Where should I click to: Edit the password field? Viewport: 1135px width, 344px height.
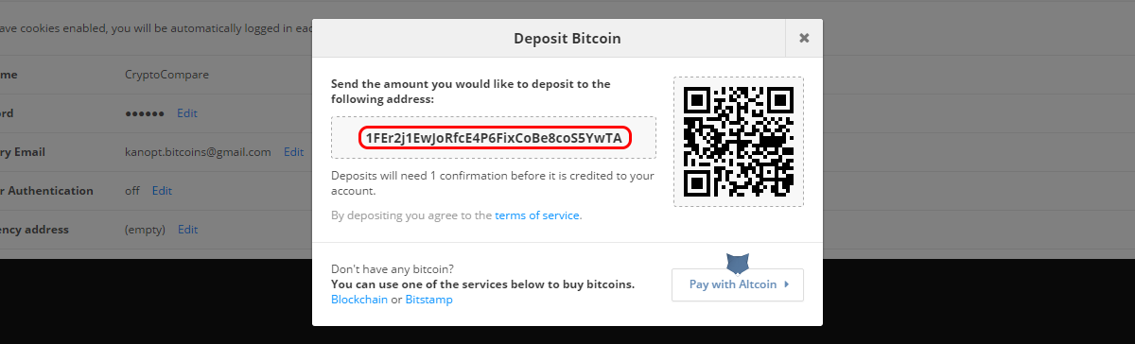(x=186, y=112)
